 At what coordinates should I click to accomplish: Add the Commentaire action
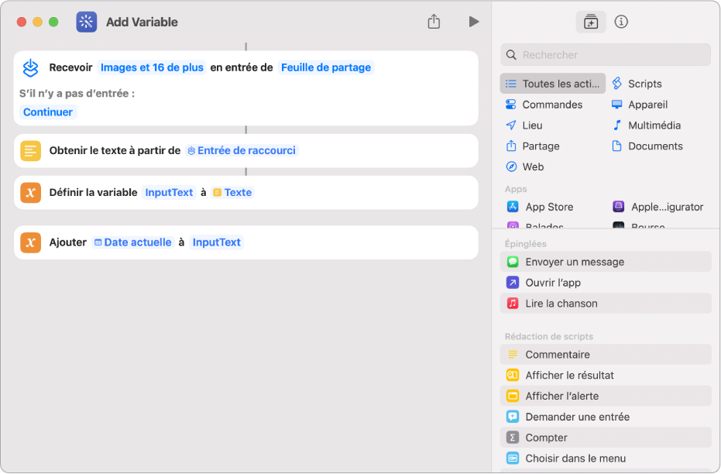click(606, 354)
